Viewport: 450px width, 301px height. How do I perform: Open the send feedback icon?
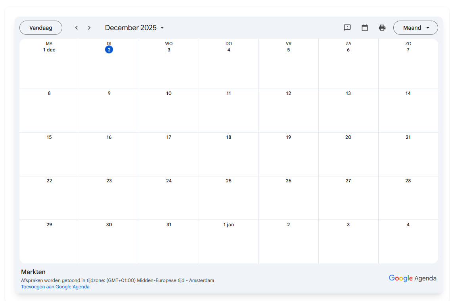click(347, 28)
